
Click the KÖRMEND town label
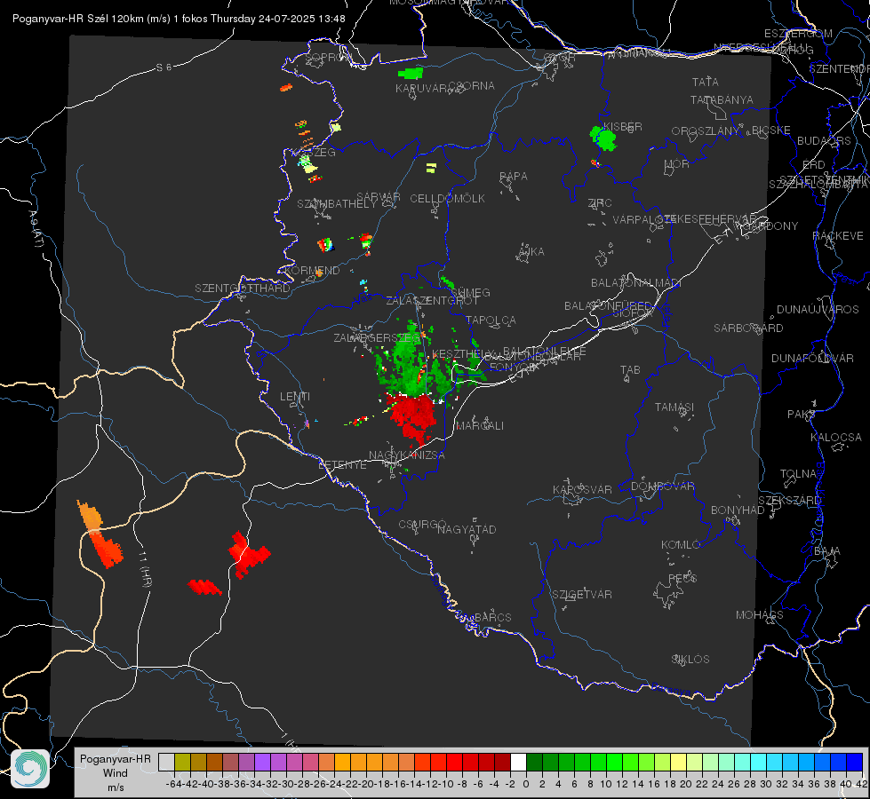[x=312, y=271]
